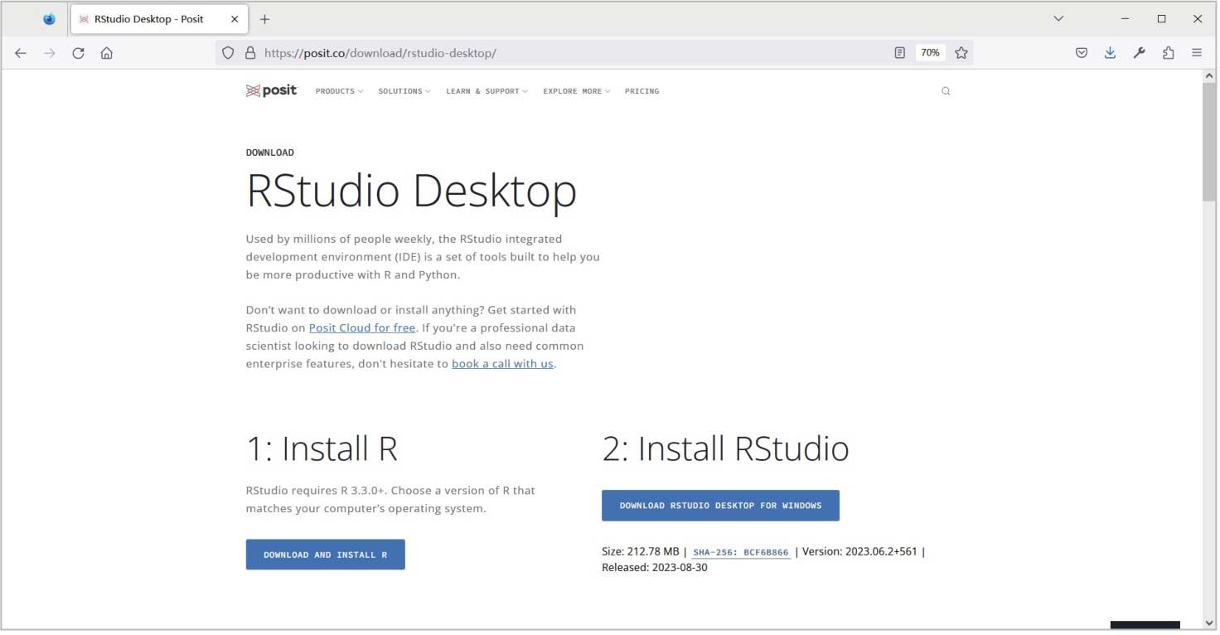This screenshot has width=1220, height=635.
Task: View site info via padlock icon
Action: tap(249, 53)
